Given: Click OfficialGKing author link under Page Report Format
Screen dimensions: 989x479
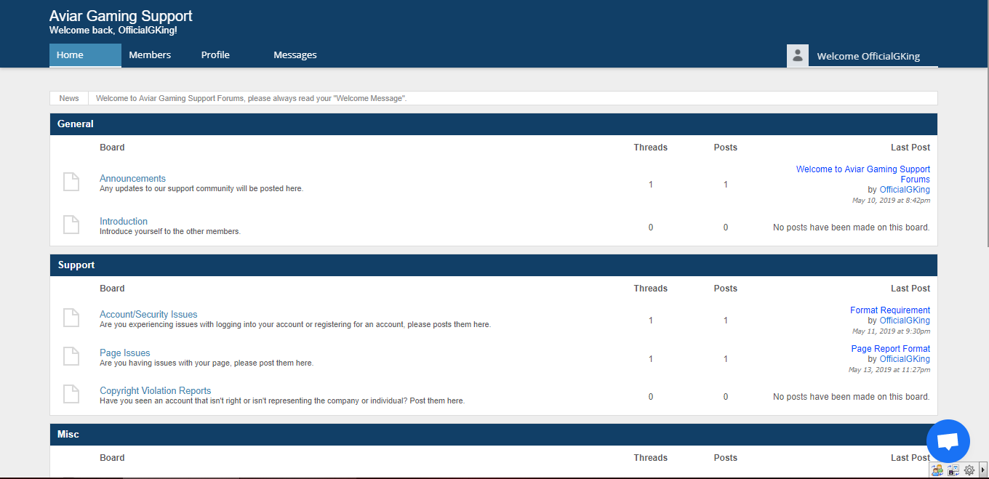Looking at the screenshot, I should pyautogui.click(x=905, y=358).
